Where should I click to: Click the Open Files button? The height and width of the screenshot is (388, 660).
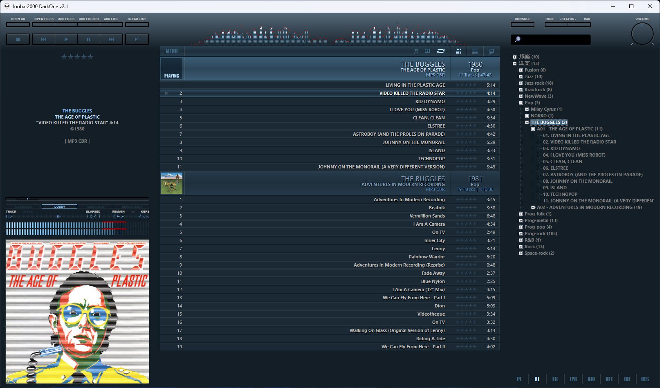44,25
